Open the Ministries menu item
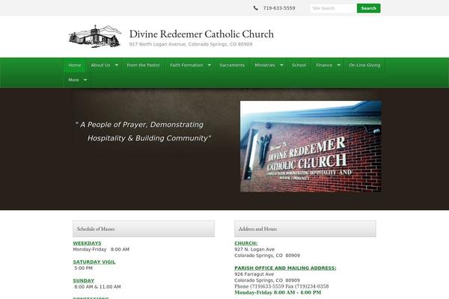 (265, 65)
